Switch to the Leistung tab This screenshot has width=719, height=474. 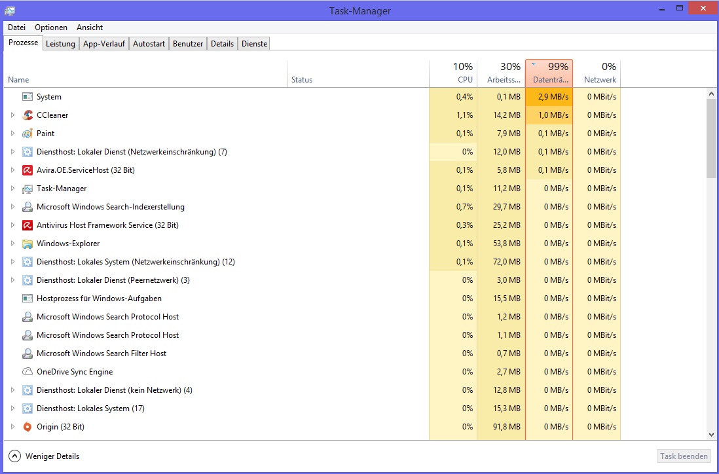(60, 44)
